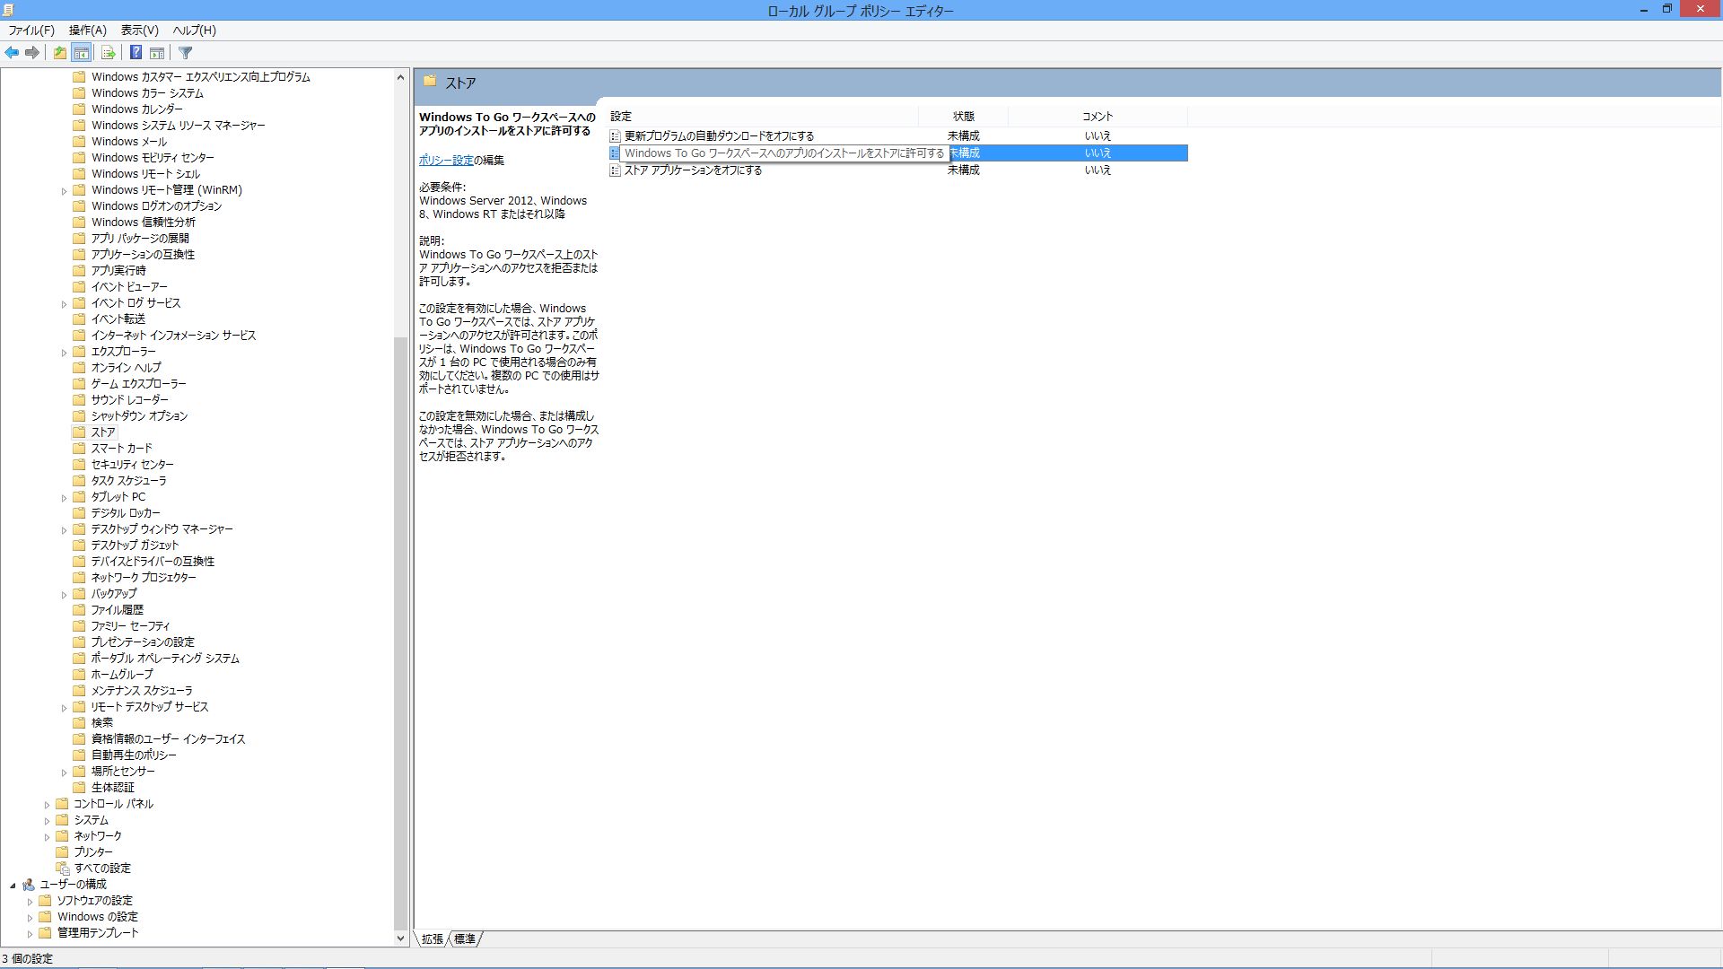Click the tree pane scrollbar down arrow
The width and height of the screenshot is (1723, 969).
(x=400, y=938)
